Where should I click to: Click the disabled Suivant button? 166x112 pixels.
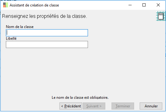tap(94, 106)
